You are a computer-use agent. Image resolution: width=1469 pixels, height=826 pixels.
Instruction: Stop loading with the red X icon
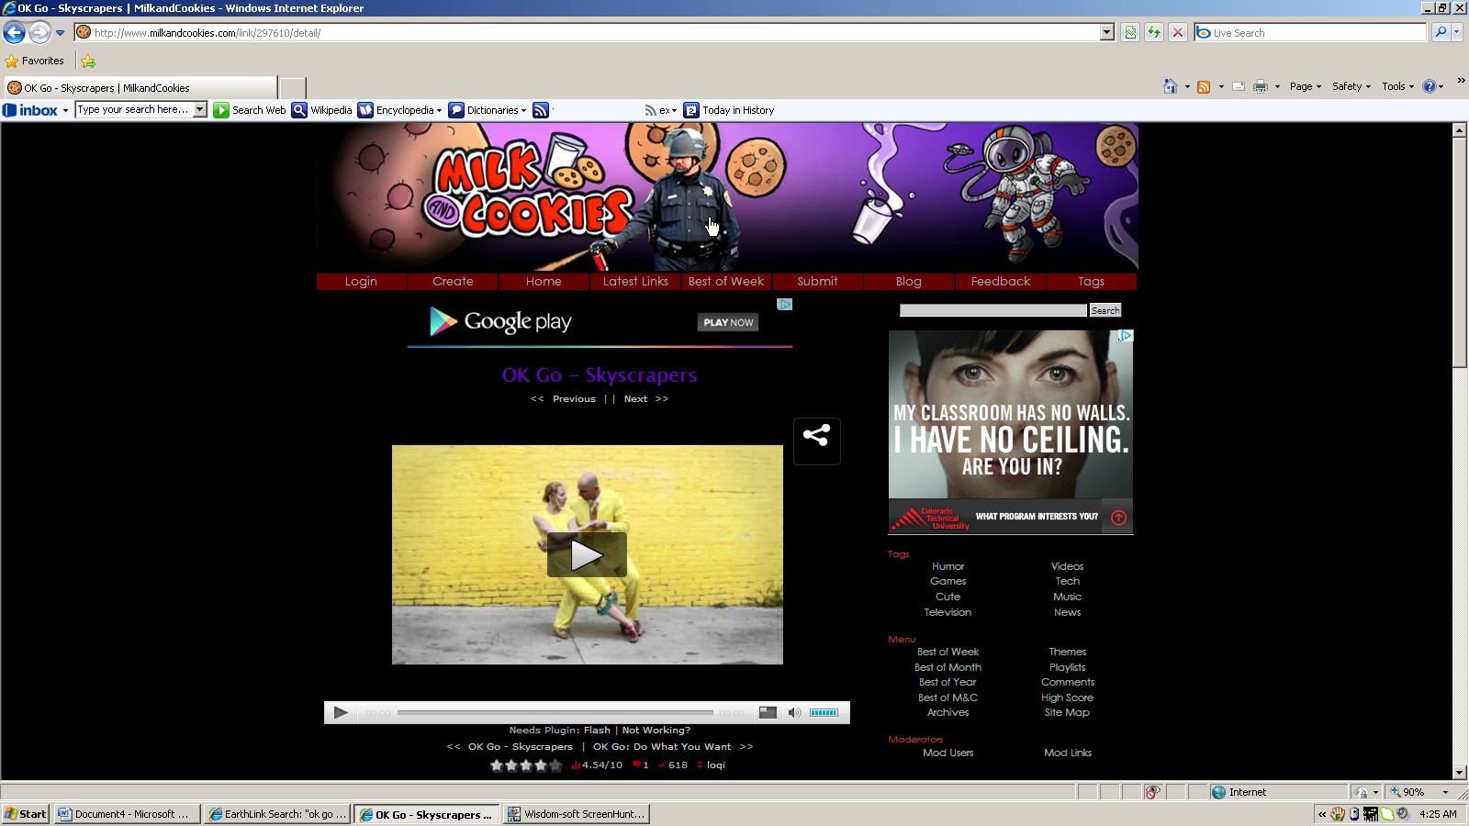pyautogui.click(x=1178, y=32)
